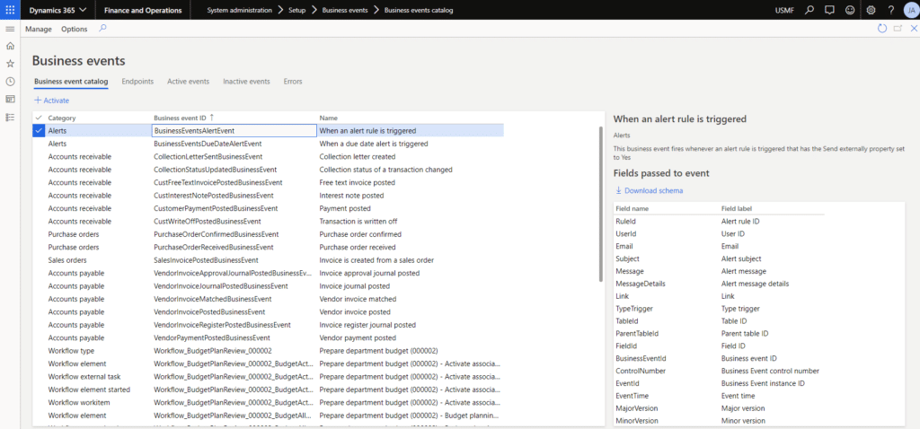The height and width of the screenshot is (429, 920).
Task: Click Setup in the breadcrumb
Action: click(296, 10)
